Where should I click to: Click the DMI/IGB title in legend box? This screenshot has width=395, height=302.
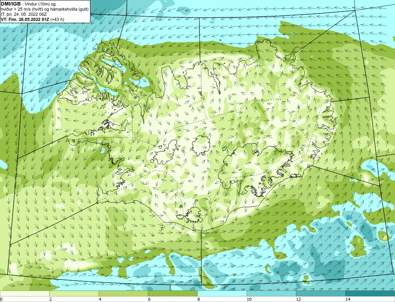pyautogui.click(x=11, y=4)
